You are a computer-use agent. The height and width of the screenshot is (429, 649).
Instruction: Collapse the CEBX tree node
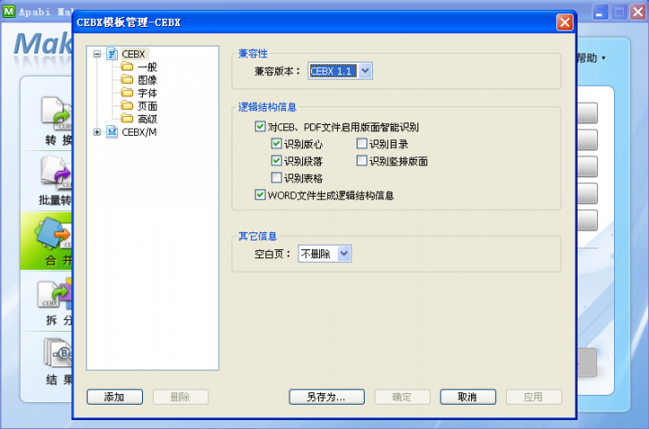pyautogui.click(x=97, y=55)
